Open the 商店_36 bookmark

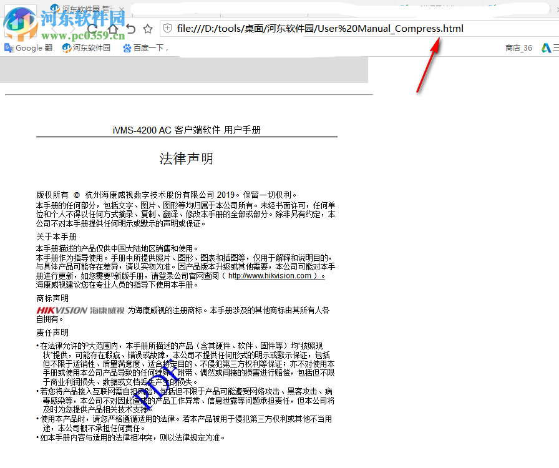point(518,47)
